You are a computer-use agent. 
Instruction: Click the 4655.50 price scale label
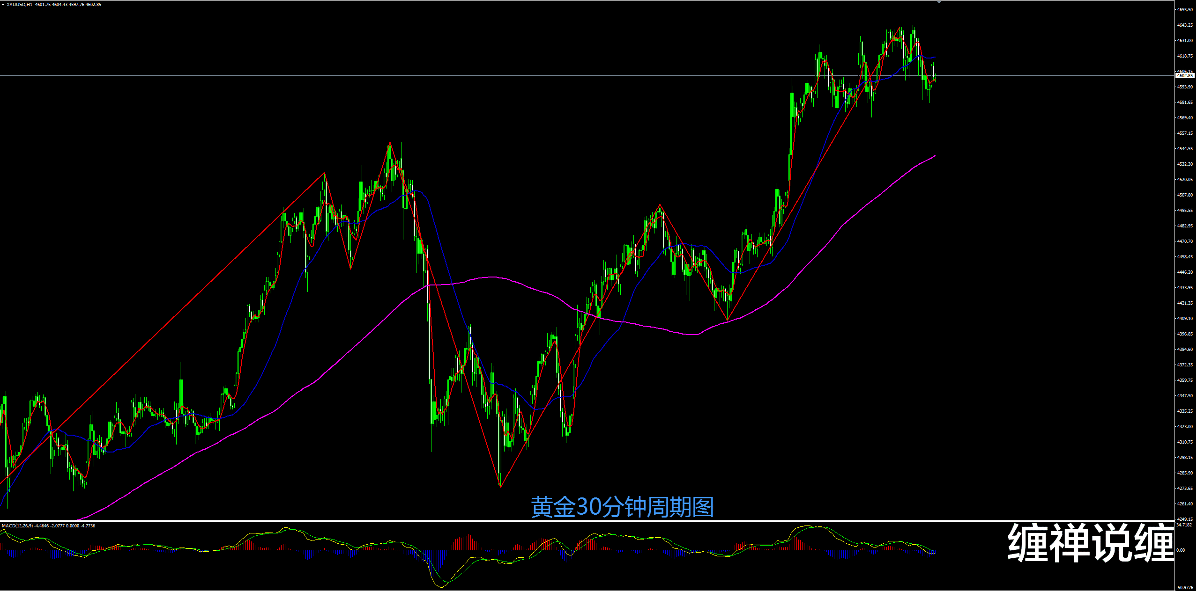pos(1185,10)
